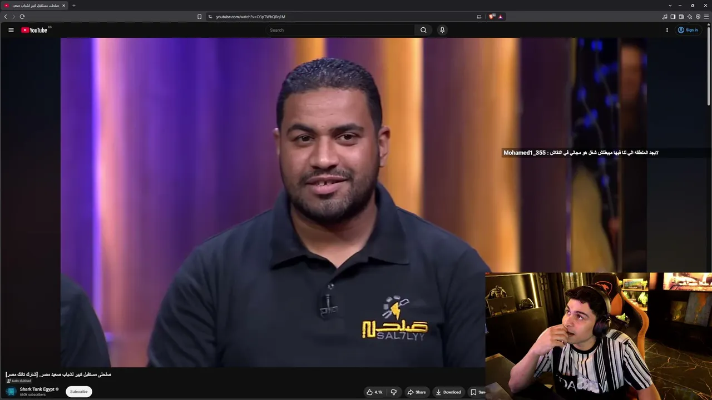Open a new browser tab
The width and height of the screenshot is (712, 400).
pos(73,6)
